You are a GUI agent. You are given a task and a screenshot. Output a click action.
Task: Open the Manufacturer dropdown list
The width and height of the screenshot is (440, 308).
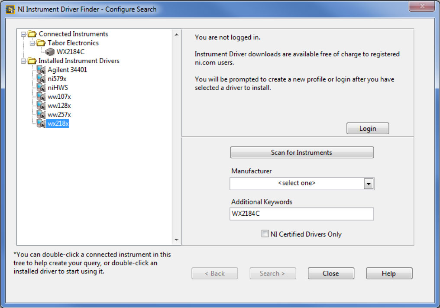coord(368,184)
